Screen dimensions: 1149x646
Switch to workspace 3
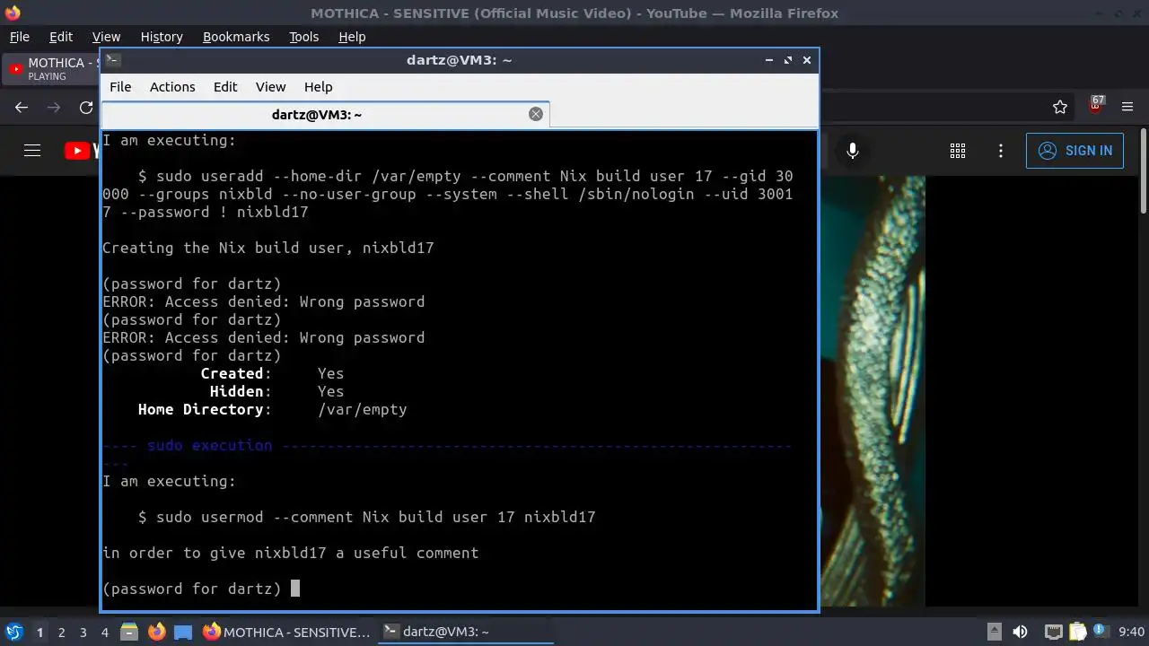pyautogui.click(x=83, y=633)
